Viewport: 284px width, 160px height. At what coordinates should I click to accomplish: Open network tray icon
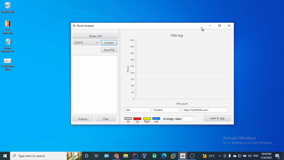coord(240,156)
